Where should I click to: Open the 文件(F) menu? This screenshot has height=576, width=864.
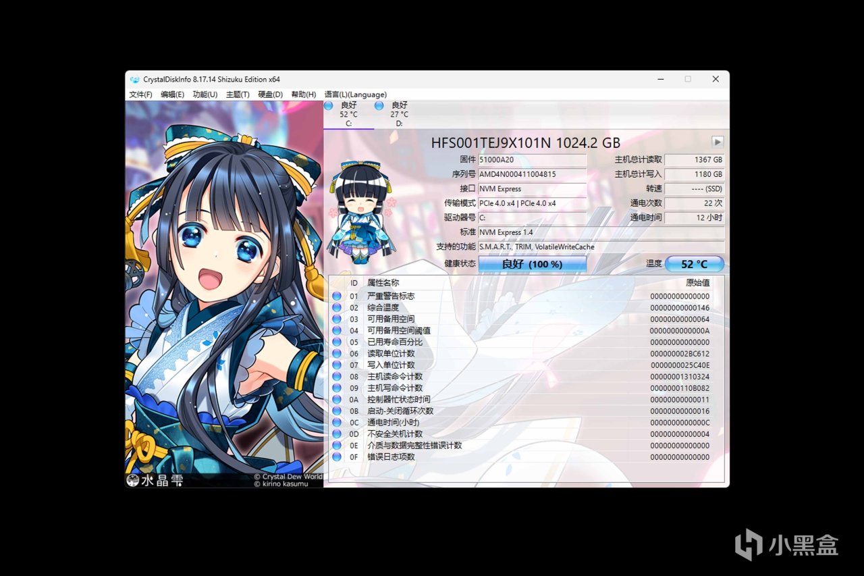(140, 95)
